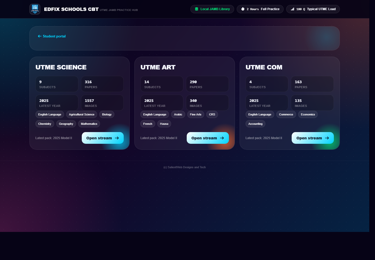Click the Edfix Schools shield logo

point(35,9)
